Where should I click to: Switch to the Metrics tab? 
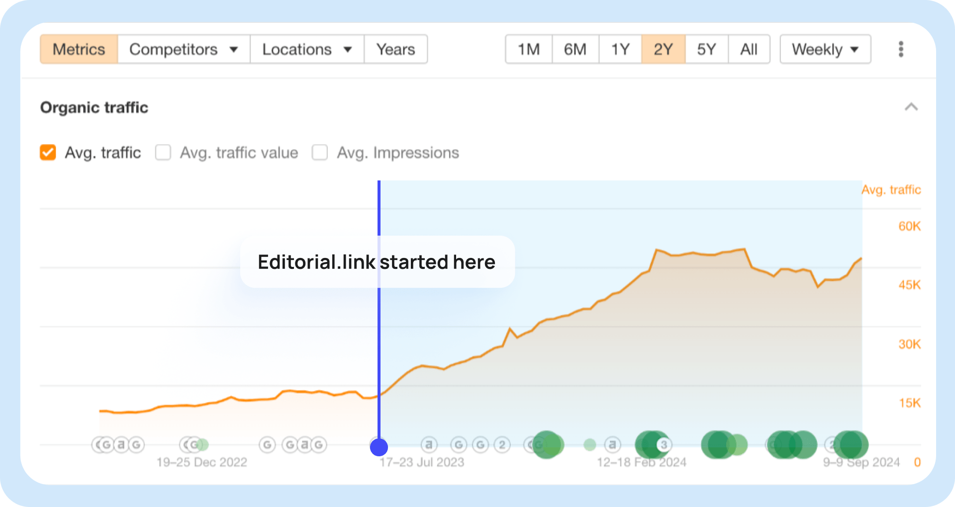[x=79, y=49]
